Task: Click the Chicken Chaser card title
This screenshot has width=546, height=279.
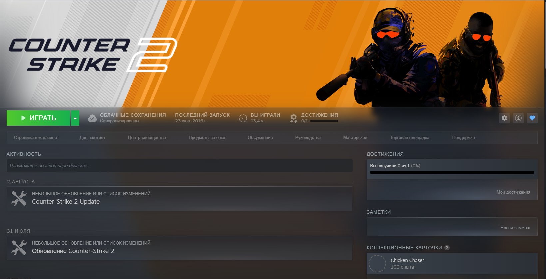Action: (407, 260)
